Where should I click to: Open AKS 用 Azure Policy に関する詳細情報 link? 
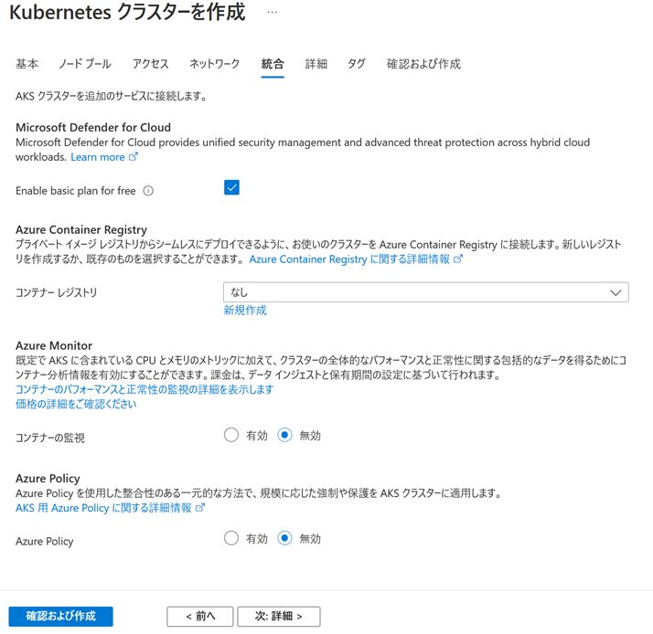(x=103, y=508)
